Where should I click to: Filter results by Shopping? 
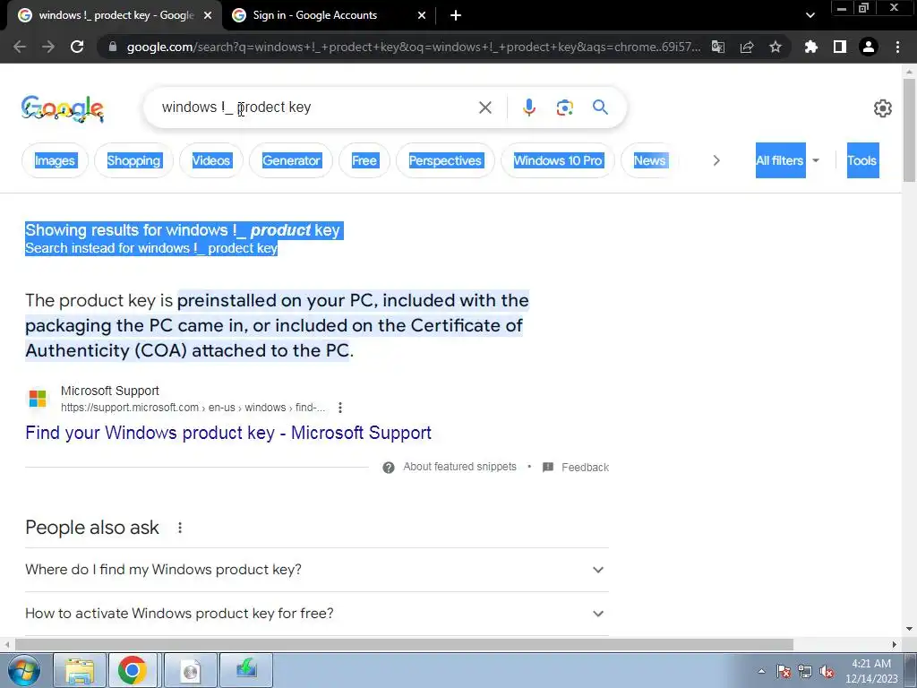tap(133, 160)
